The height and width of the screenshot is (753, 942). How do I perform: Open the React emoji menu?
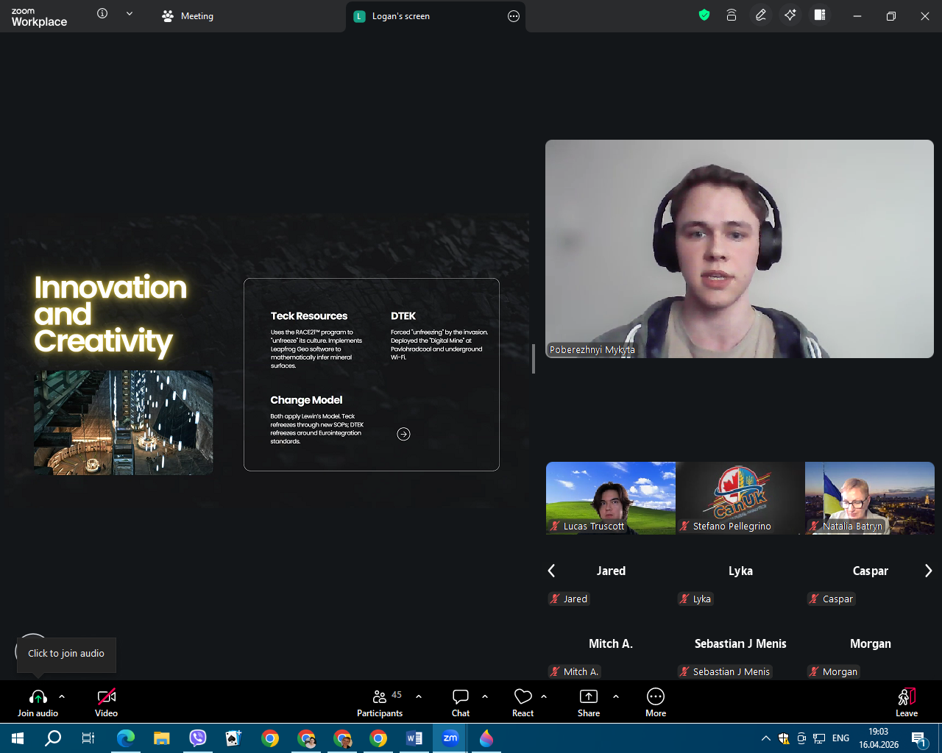[523, 702]
